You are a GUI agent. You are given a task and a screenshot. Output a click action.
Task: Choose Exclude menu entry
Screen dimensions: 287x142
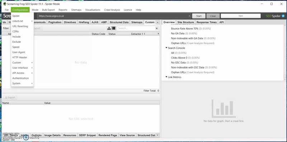click(x=22, y=42)
